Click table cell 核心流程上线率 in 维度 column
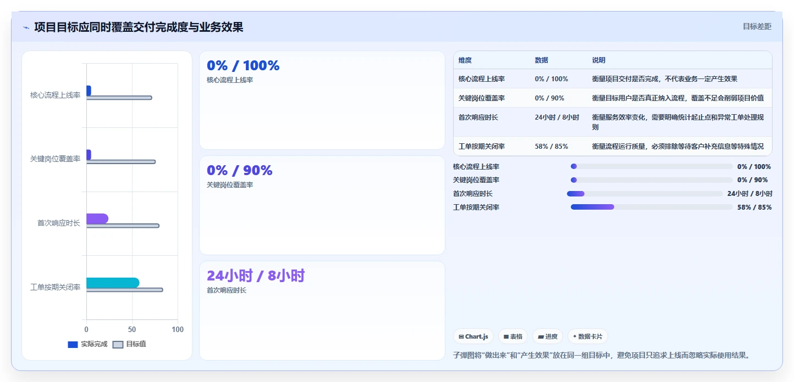The height and width of the screenshot is (382, 794). point(482,79)
